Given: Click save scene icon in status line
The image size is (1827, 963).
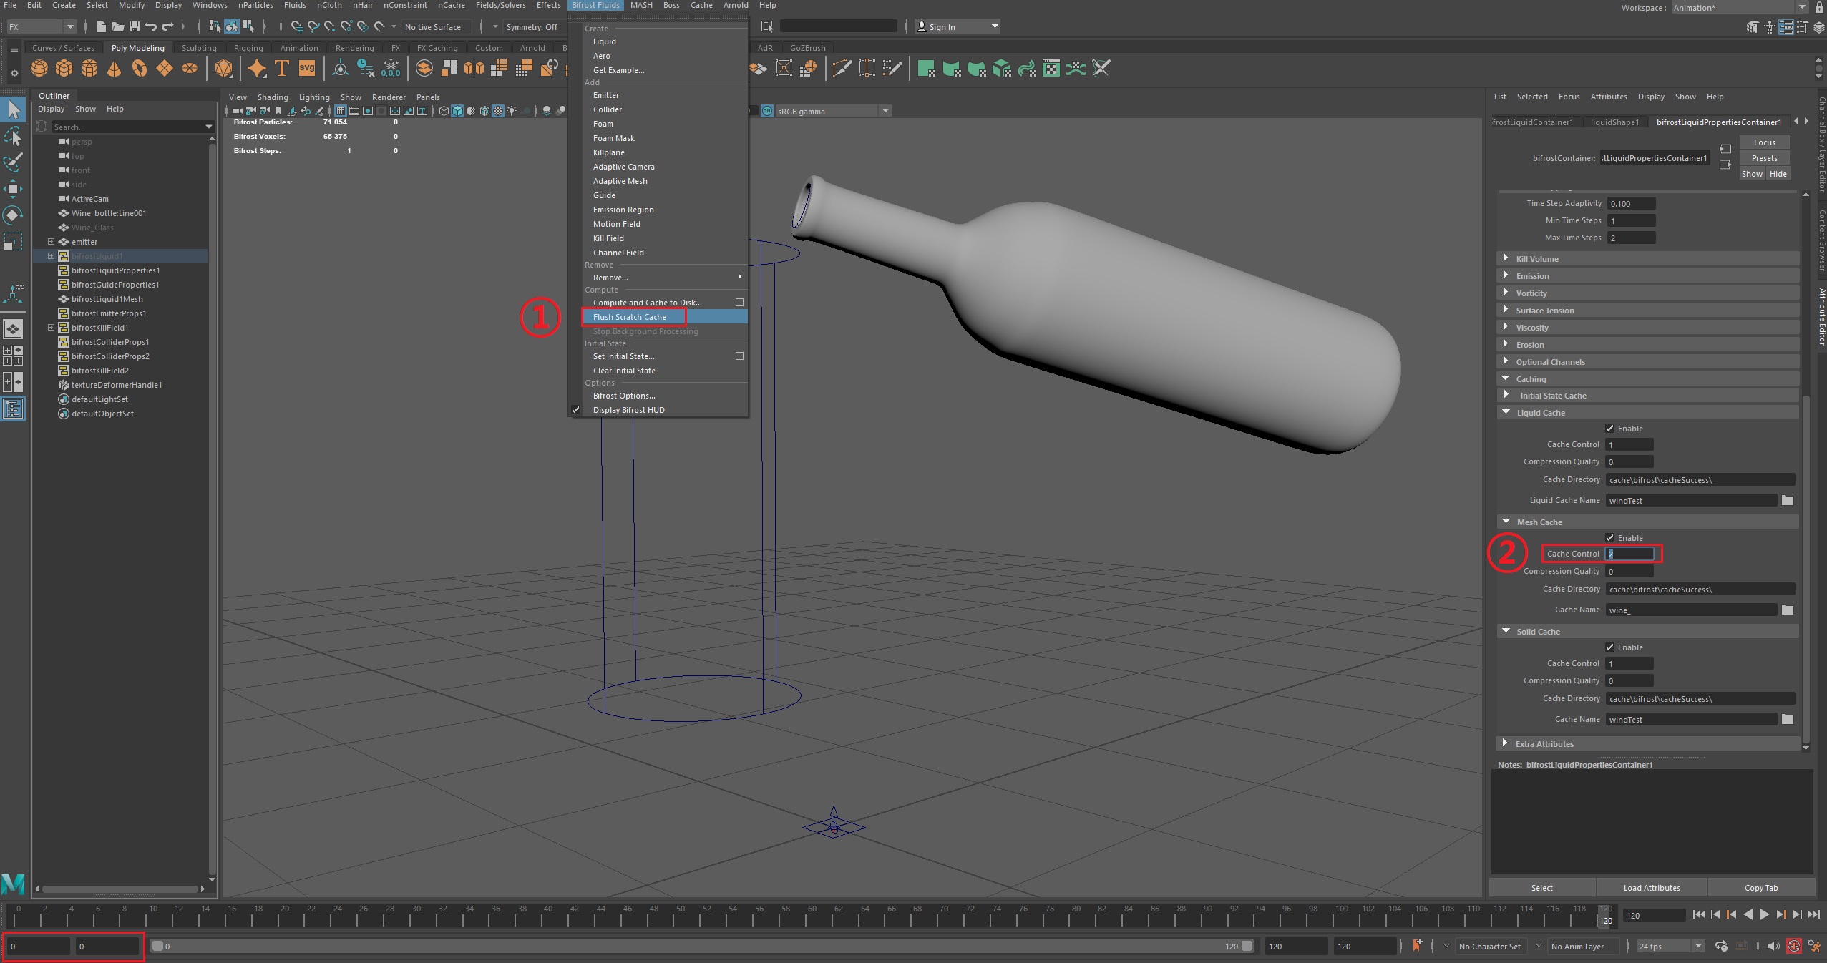Looking at the screenshot, I should 134,27.
